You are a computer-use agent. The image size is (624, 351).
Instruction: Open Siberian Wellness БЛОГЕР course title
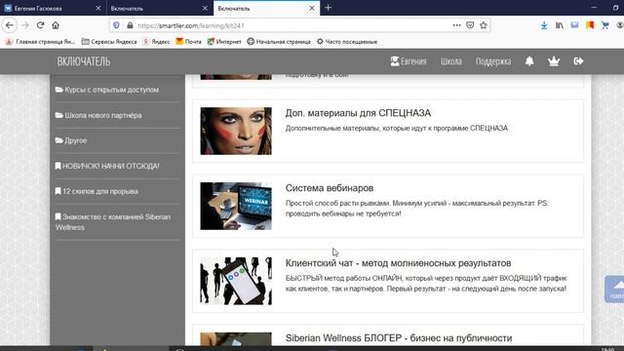[x=399, y=338]
